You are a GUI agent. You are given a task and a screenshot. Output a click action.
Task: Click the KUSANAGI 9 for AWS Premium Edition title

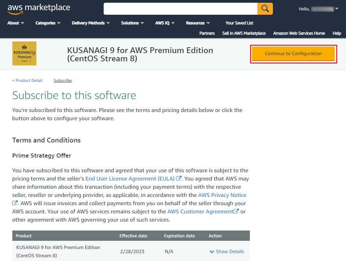(140, 54)
